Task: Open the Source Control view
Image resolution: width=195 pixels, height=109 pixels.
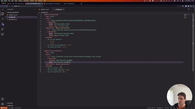Action: coord(2,24)
